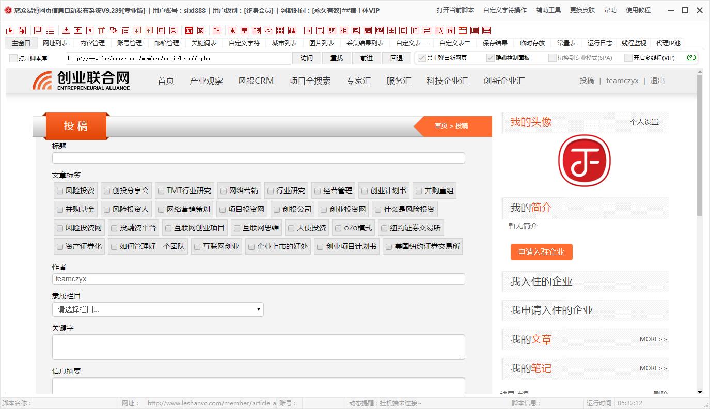This screenshot has height=409, width=710.
Task: Click the green question mark help icon
Action: [691, 58]
